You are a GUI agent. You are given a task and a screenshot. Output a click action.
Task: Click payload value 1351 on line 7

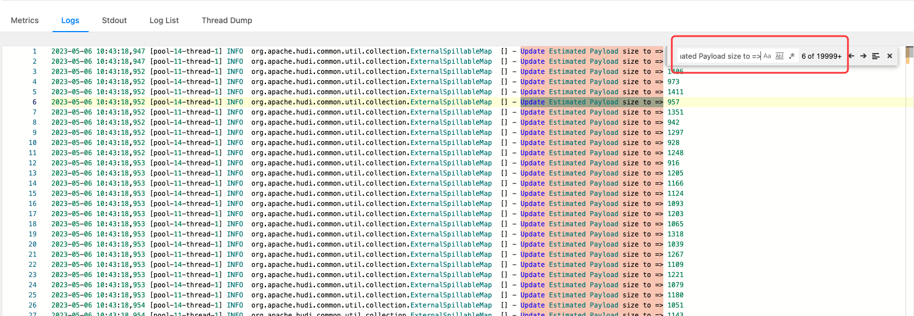[x=675, y=112]
